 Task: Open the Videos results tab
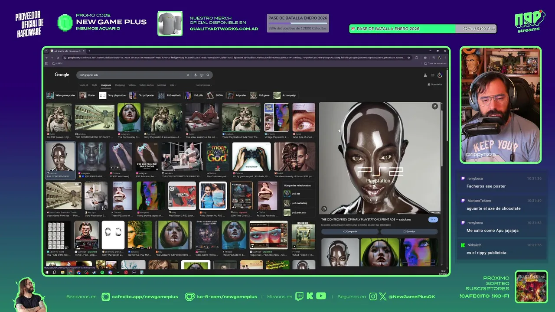pyautogui.click(x=132, y=85)
